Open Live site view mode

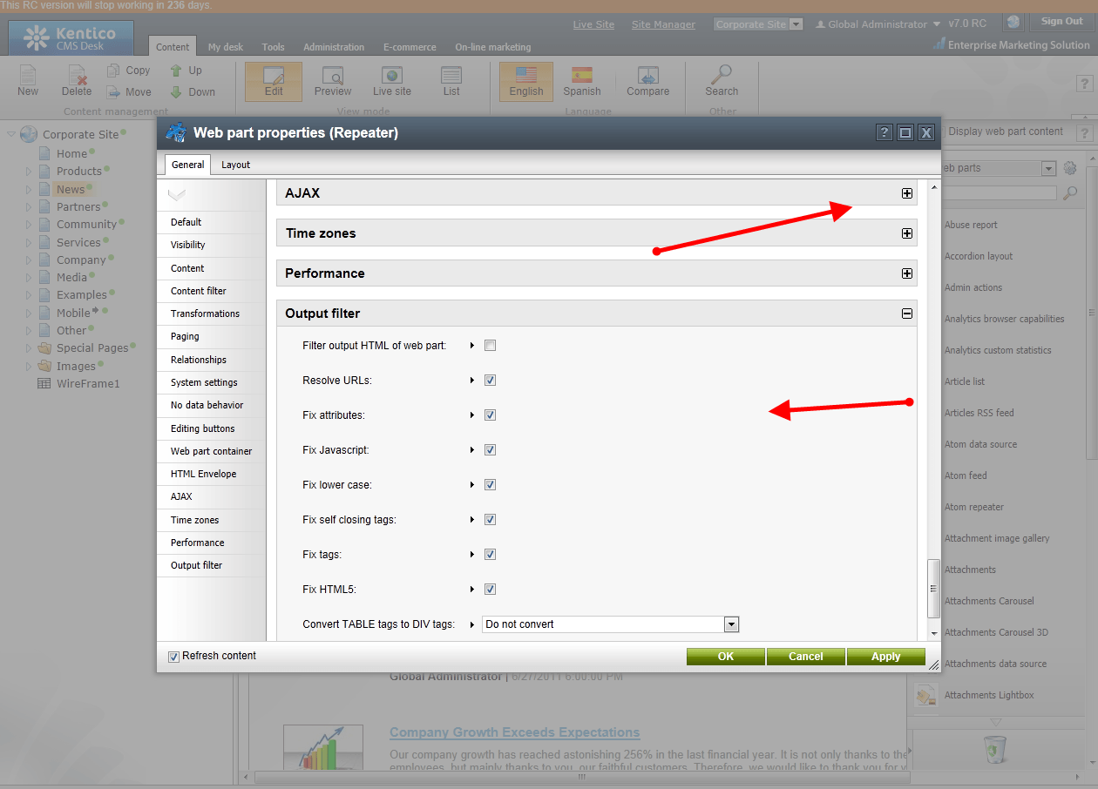[x=392, y=81]
